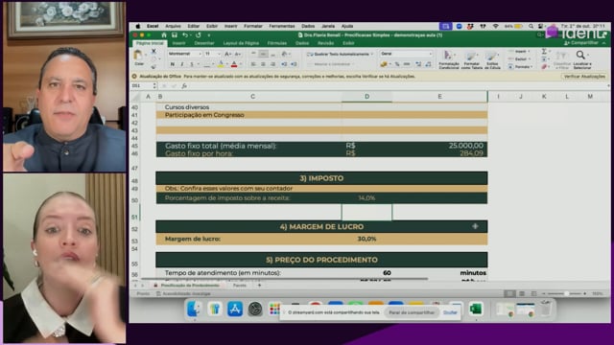Open Formatação Condicional

449,59
